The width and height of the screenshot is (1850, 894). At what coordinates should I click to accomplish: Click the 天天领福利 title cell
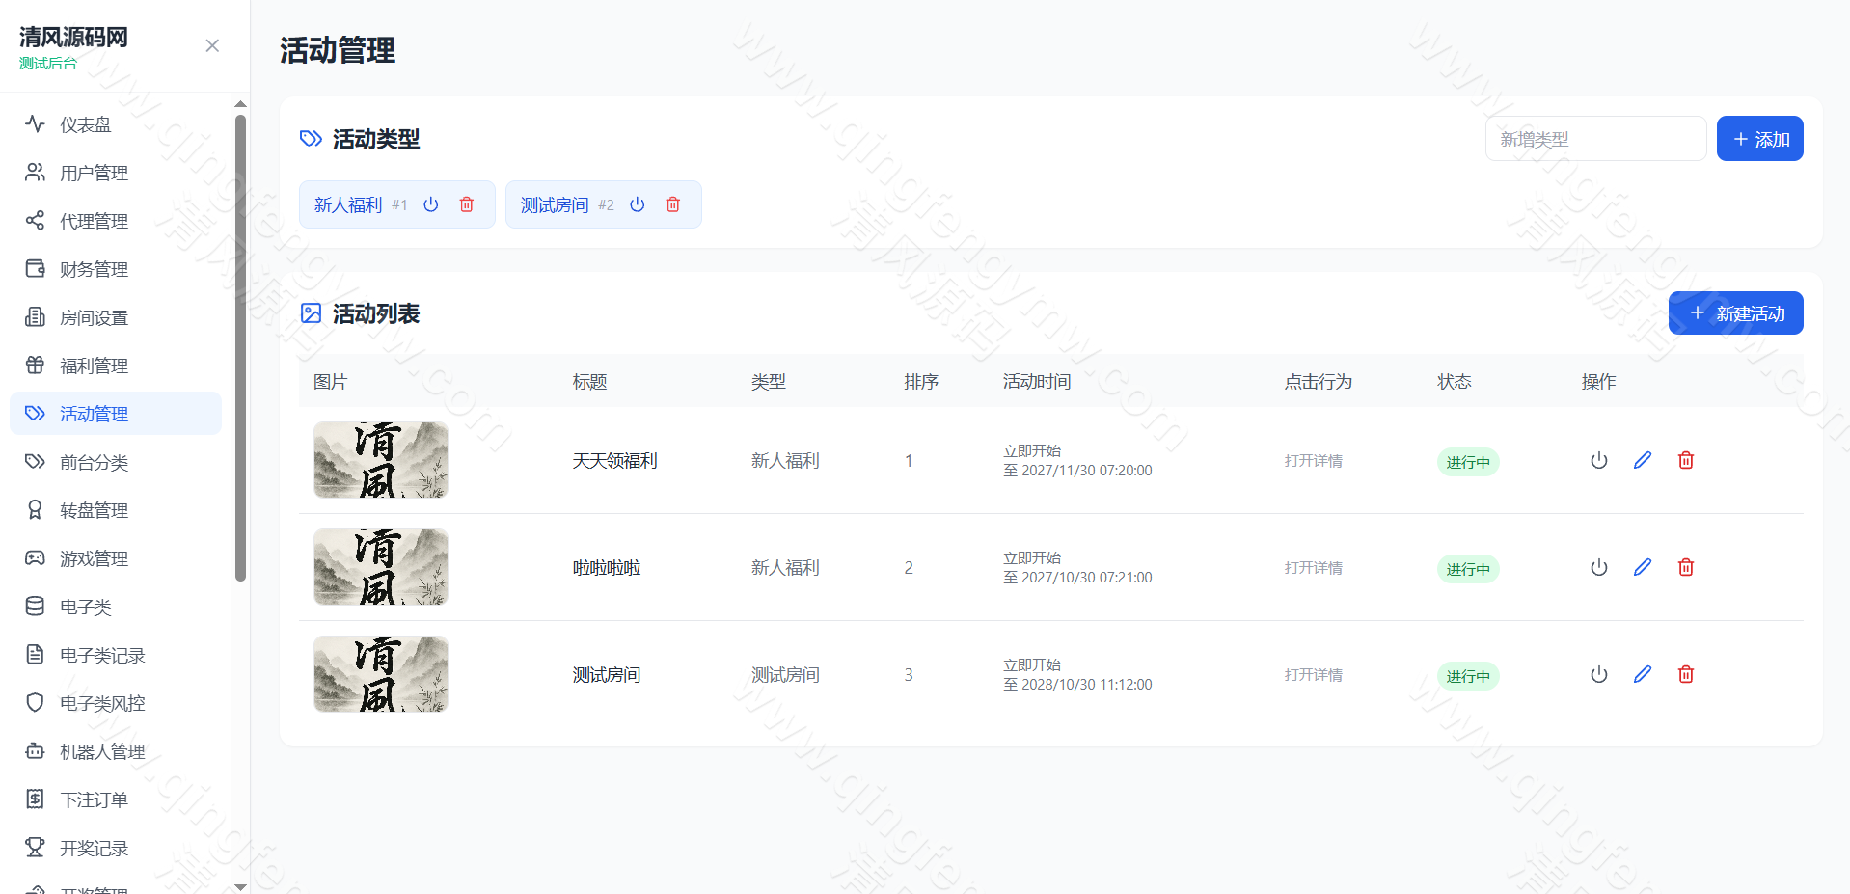615,460
